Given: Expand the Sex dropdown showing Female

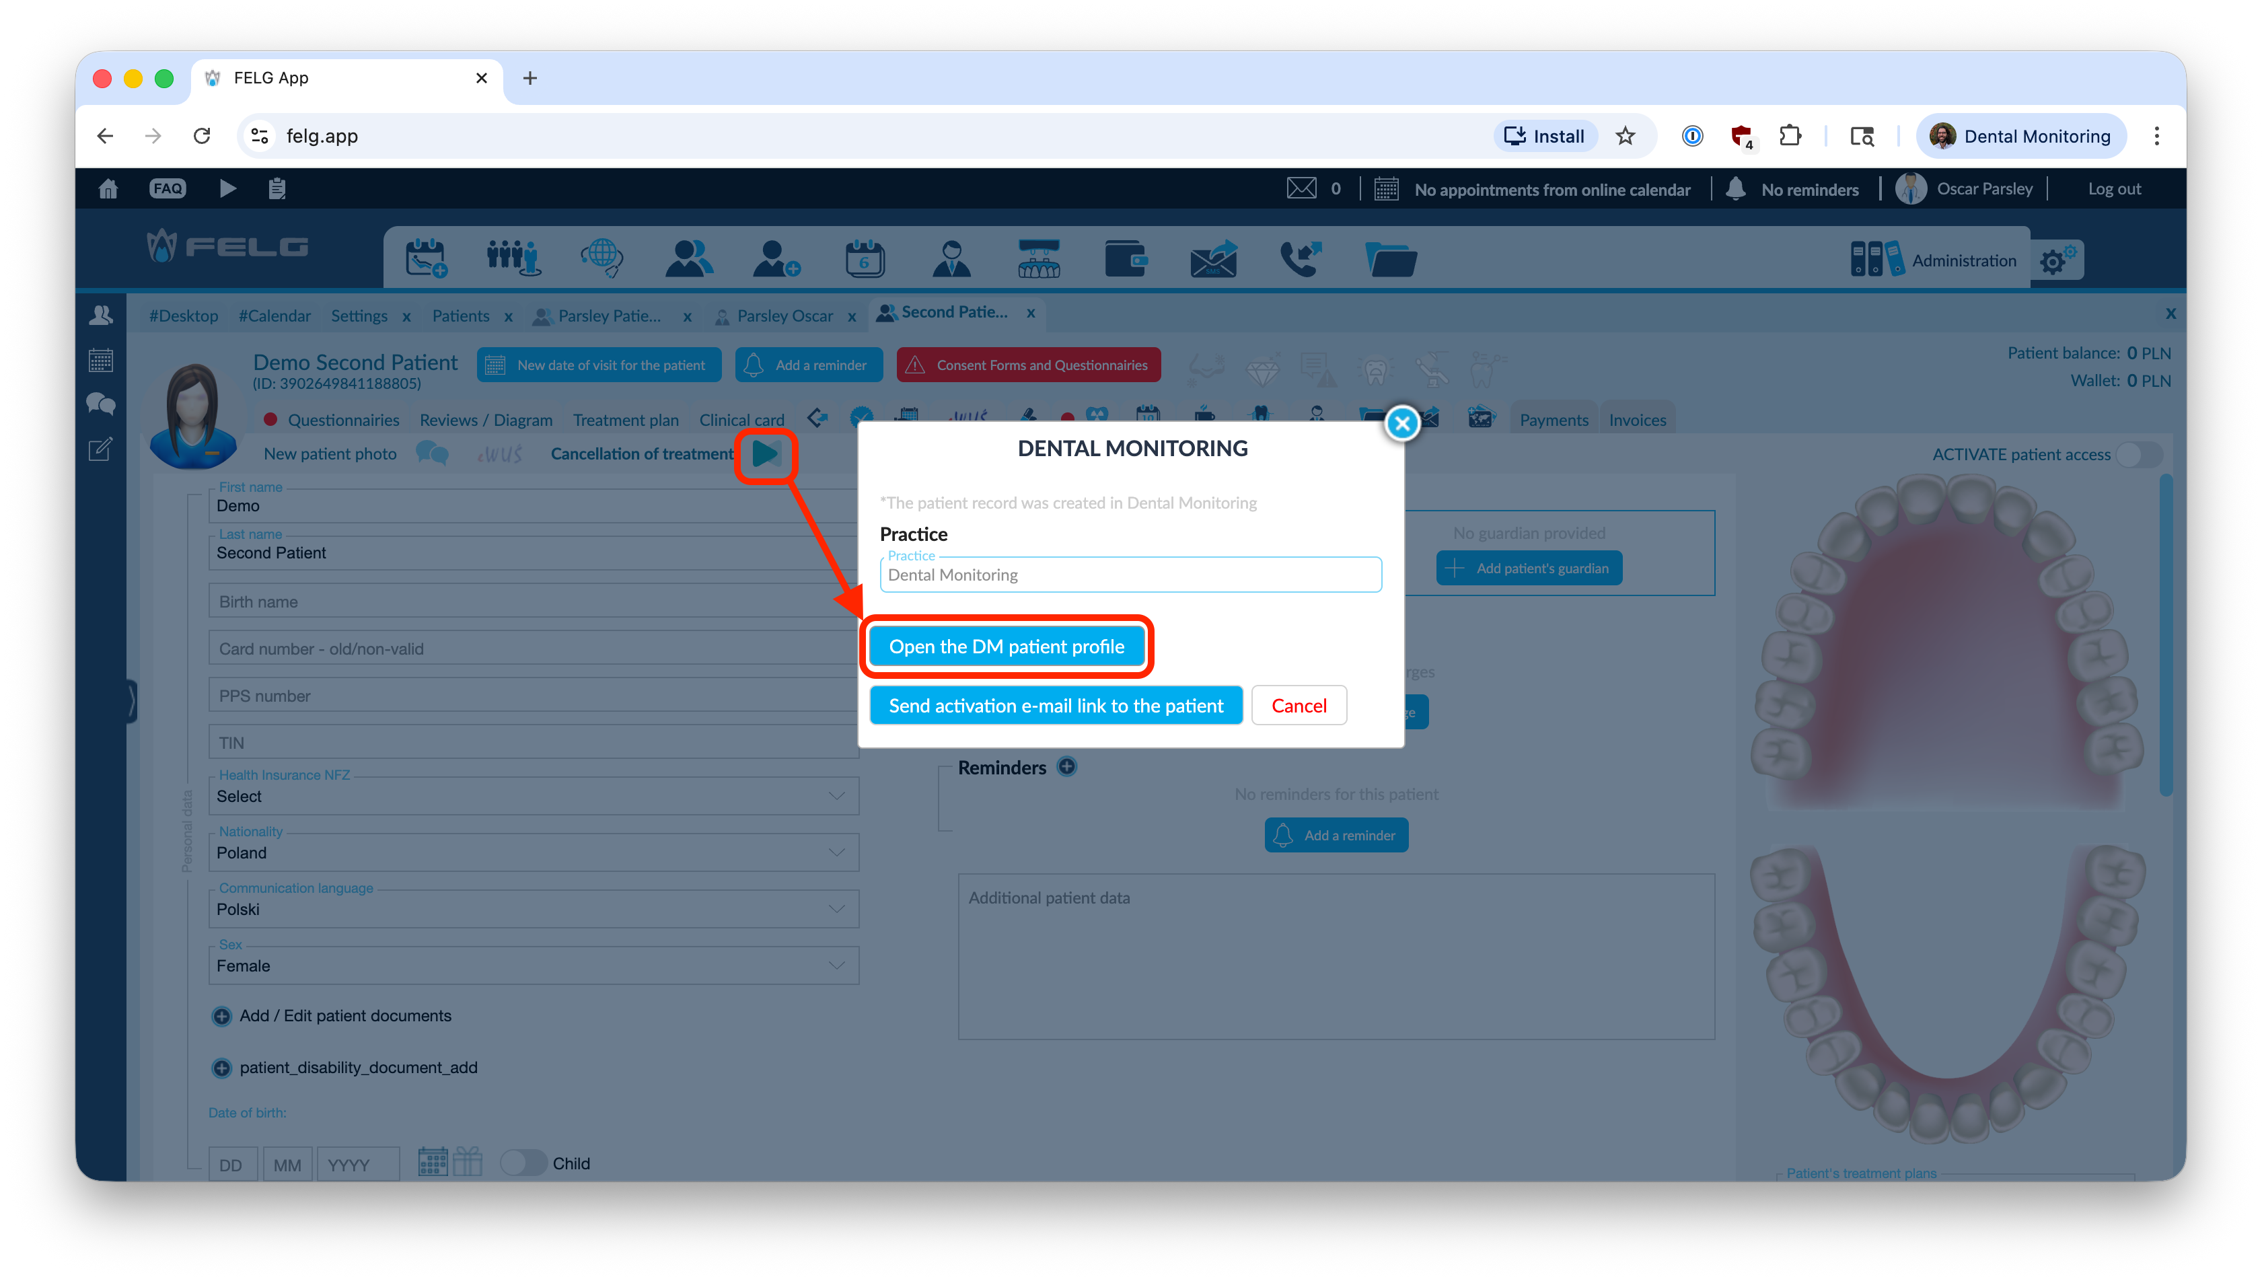Looking at the screenshot, I should pos(533,965).
